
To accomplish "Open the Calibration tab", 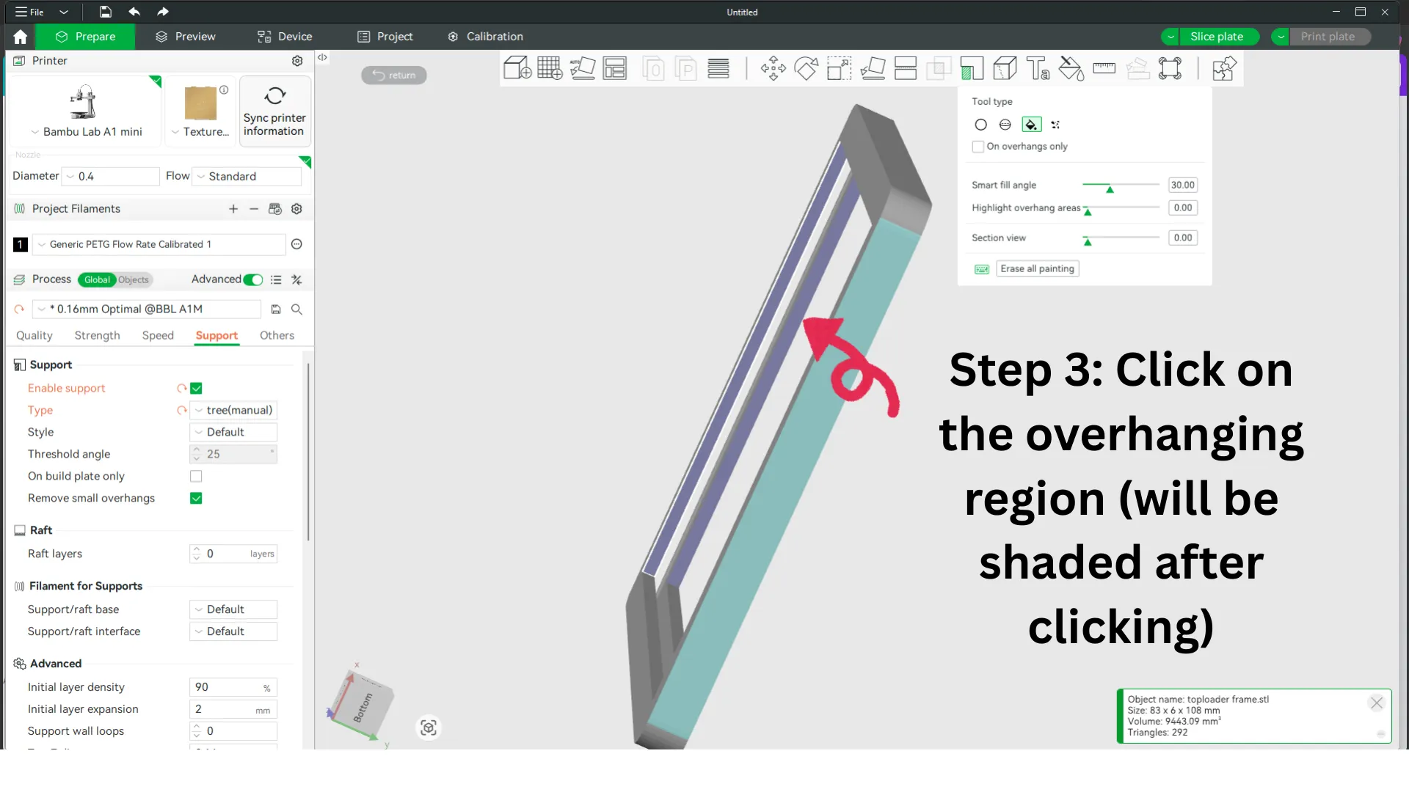I will point(486,37).
